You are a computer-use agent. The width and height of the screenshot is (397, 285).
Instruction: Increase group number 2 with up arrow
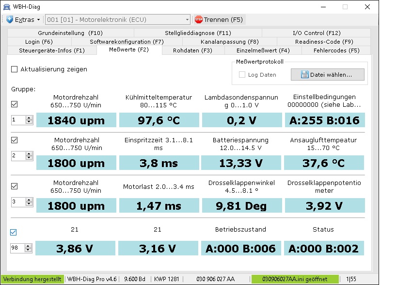(x=29, y=153)
